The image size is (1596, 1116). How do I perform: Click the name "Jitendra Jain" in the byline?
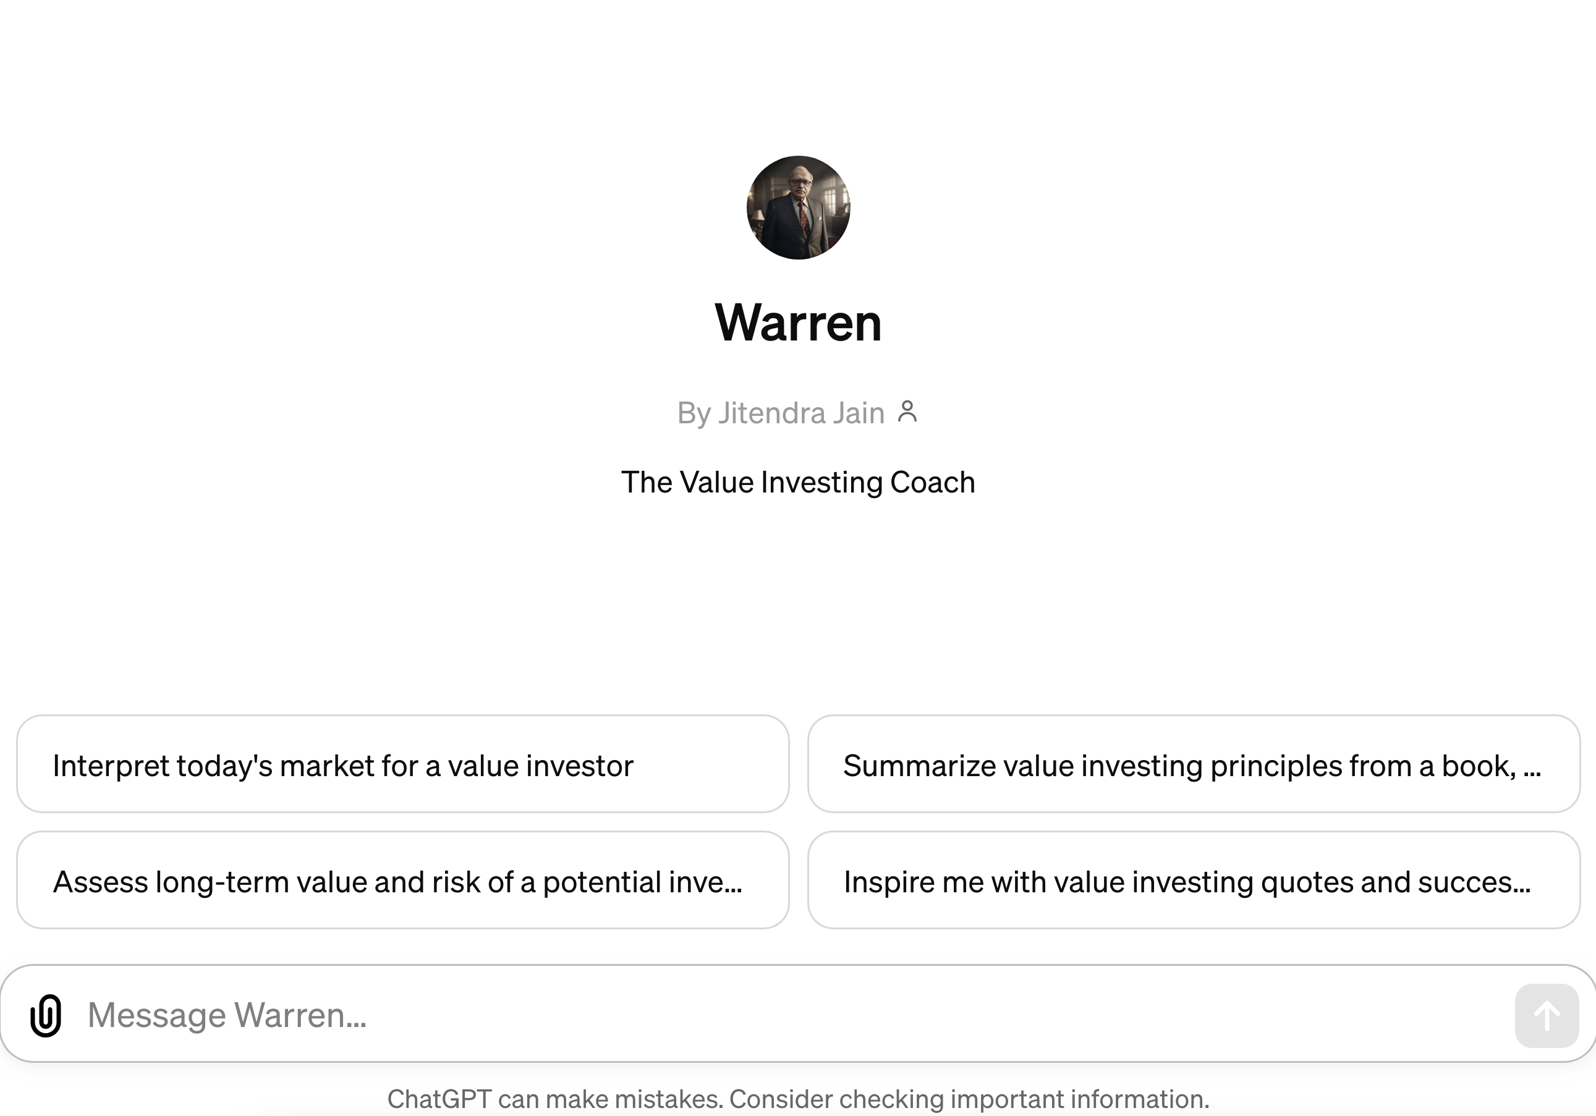point(800,413)
